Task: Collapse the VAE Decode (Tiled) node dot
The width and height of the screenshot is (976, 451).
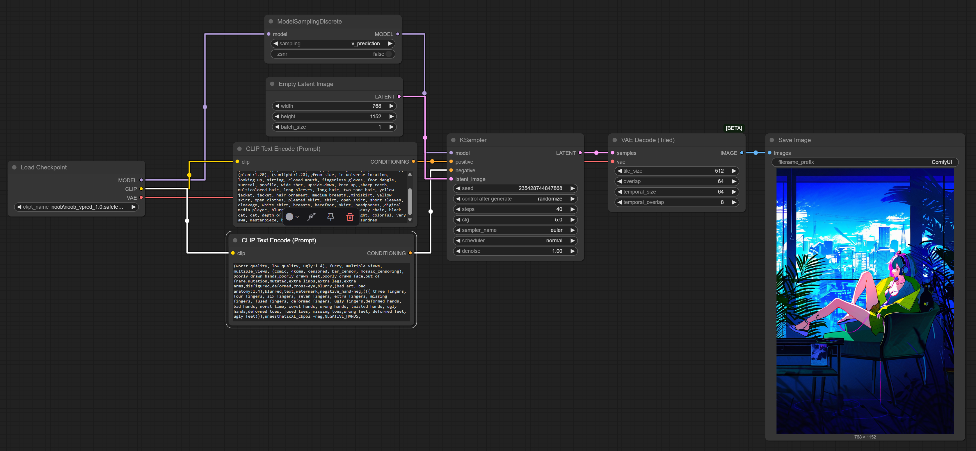Action: 615,140
